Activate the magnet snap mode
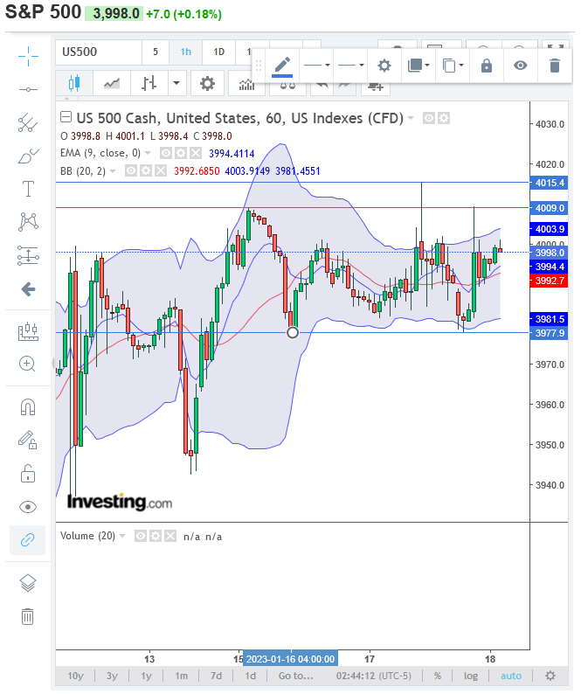The image size is (581, 694). (28, 406)
